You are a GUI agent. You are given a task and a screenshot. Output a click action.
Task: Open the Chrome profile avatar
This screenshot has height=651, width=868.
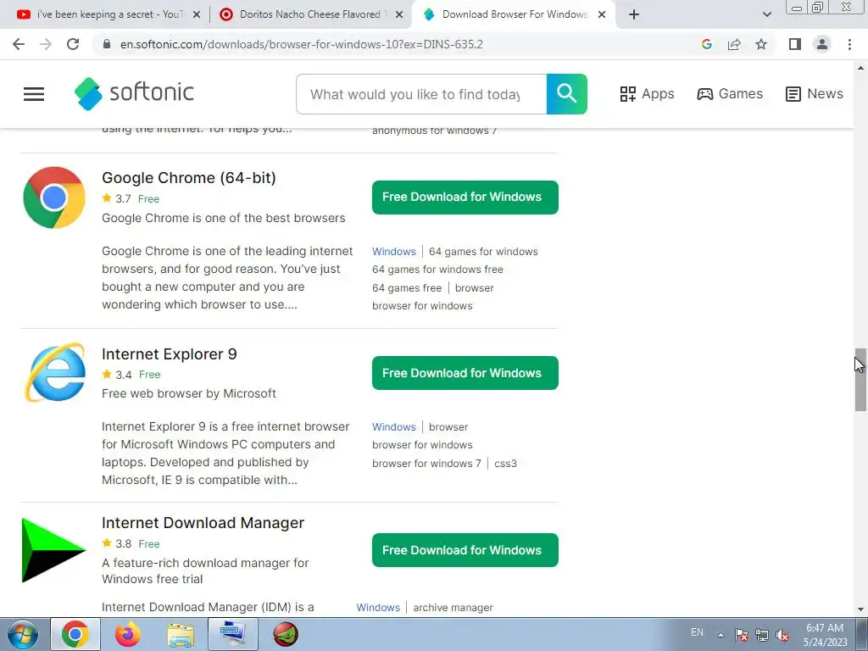tap(822, 44)
